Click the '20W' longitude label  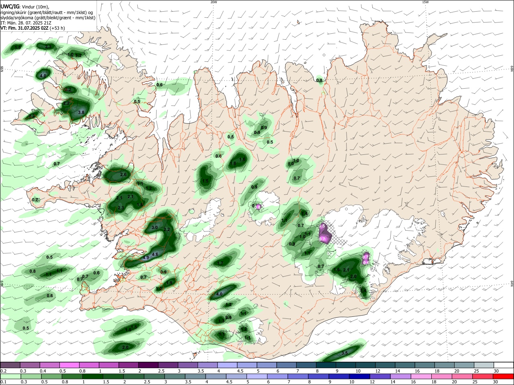214,2
